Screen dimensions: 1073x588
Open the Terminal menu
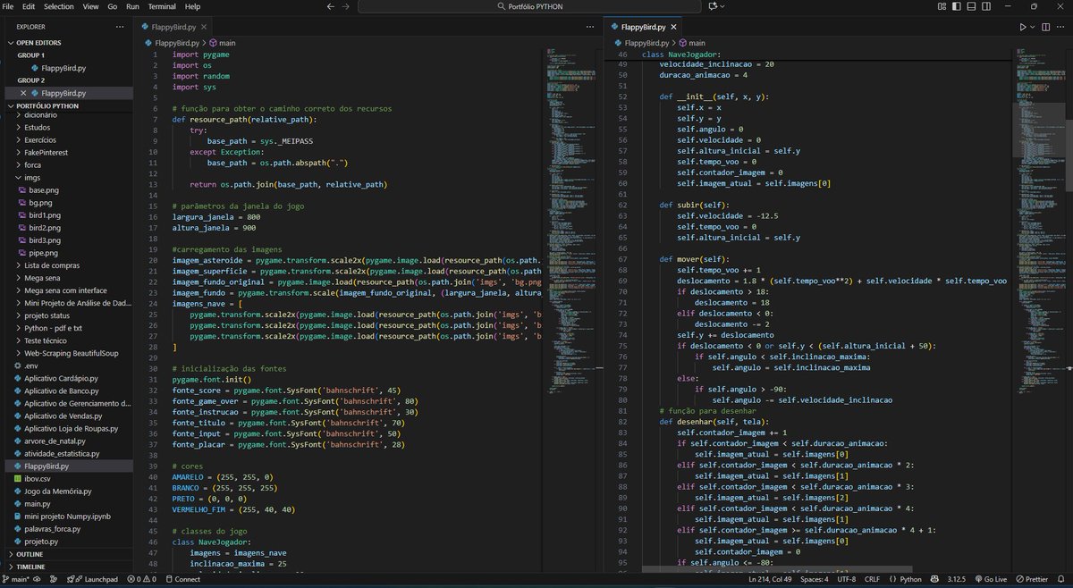(162, 6)
